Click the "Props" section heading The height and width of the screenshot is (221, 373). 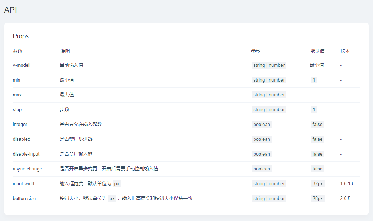click(20, 36)
